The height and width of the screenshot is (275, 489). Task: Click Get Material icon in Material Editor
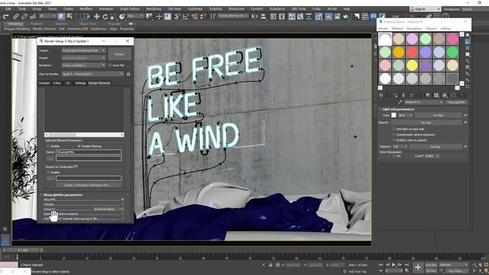click(381, 95)
